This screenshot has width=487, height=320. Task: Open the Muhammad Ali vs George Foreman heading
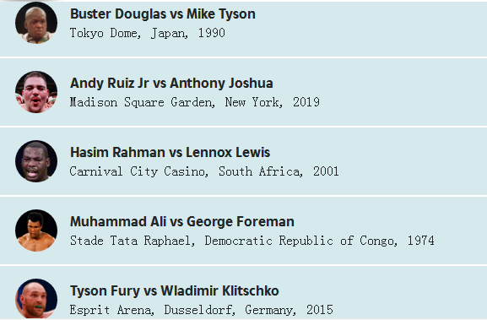tap(182, 222)
